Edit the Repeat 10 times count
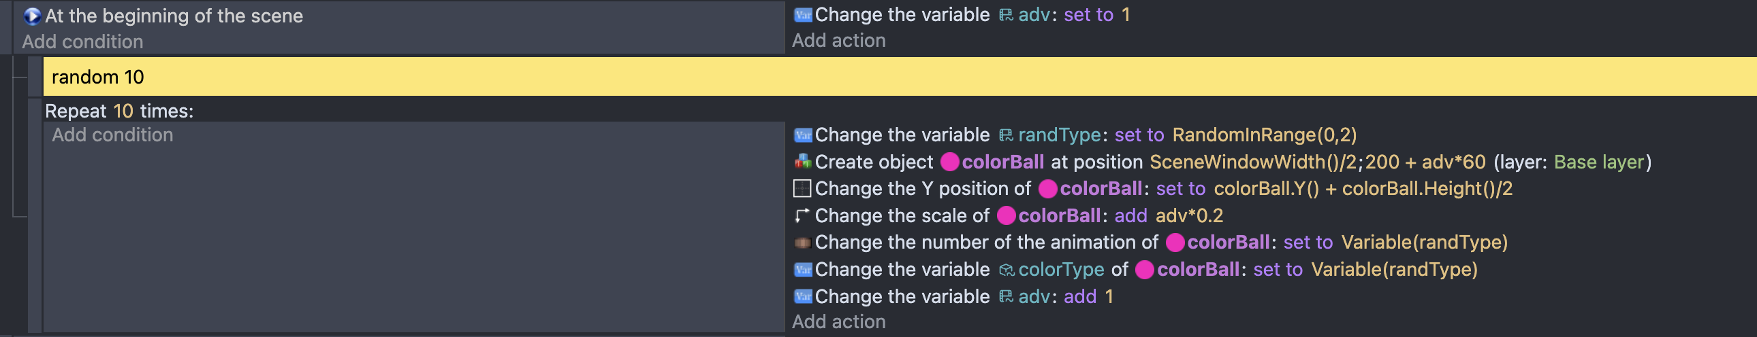 click(123, 111)
